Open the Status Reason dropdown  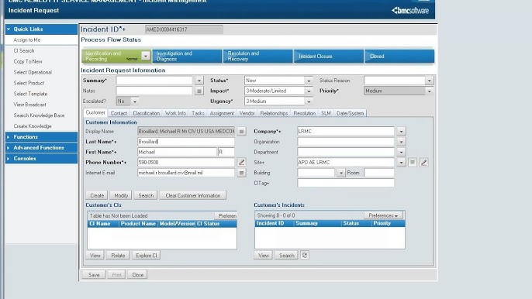pyautogui.click(x=429, y=81)
